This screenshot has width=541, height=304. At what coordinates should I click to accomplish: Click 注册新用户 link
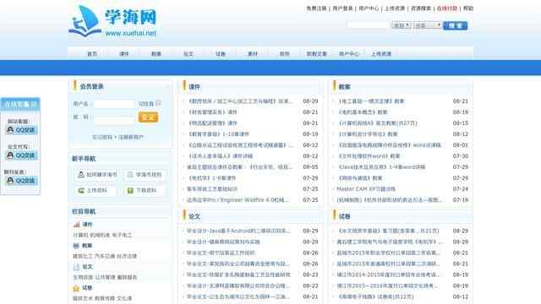[x=131, y=137]
